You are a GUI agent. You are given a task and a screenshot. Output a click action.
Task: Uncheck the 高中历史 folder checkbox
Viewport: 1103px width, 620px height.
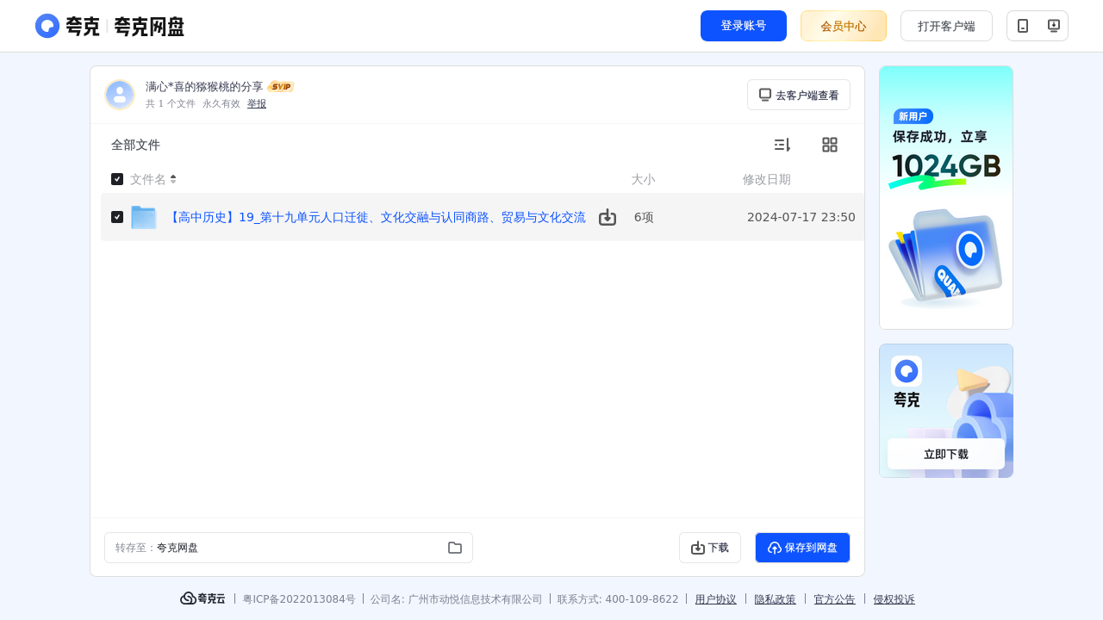click(117, 217)
